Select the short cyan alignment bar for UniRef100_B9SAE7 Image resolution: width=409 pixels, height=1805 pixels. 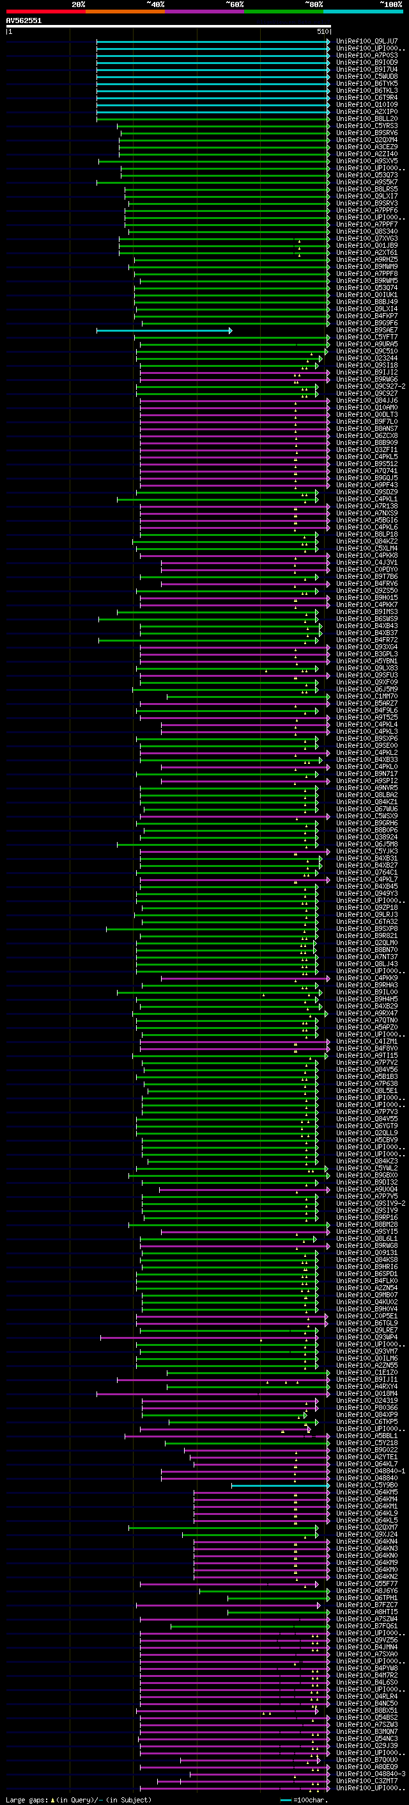[x=164, y=330]
